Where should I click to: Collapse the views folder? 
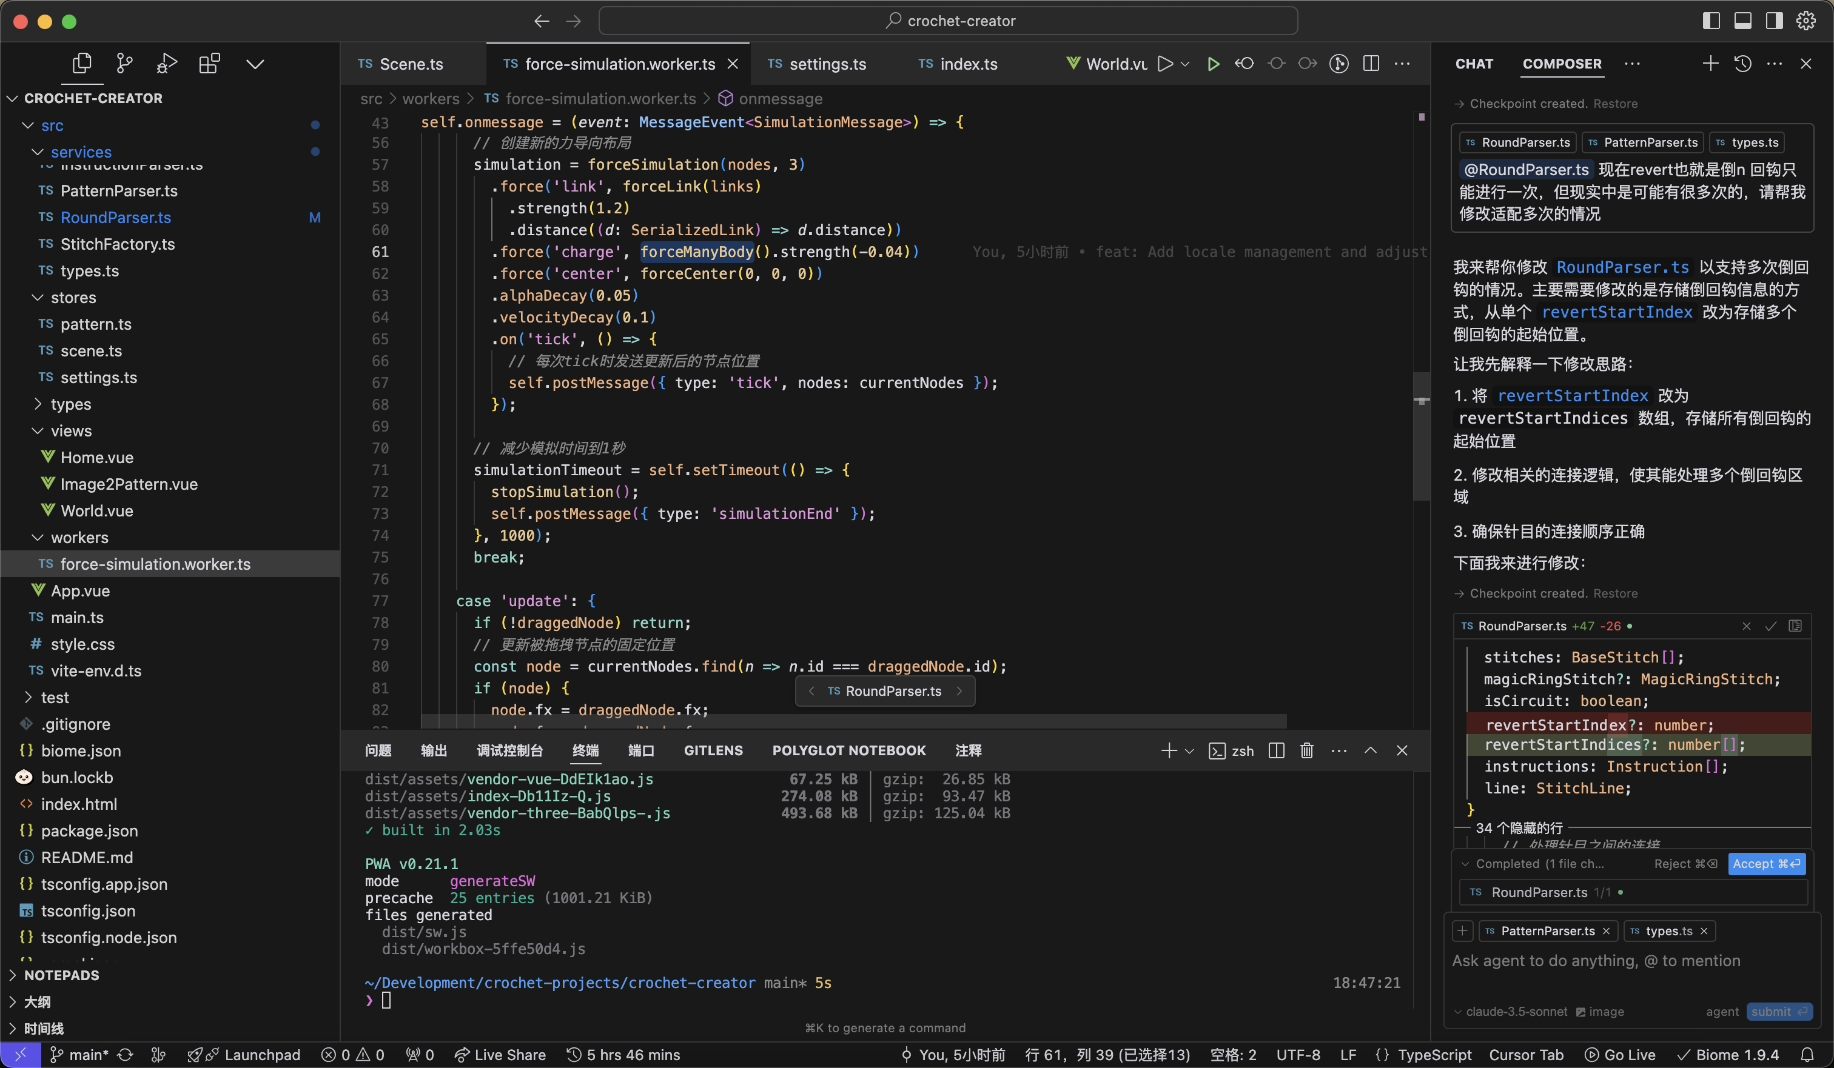coord(37,431)
